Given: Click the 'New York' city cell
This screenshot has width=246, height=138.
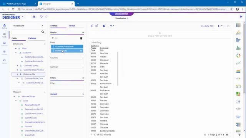Looking at the screenshot, I should 104,53.
